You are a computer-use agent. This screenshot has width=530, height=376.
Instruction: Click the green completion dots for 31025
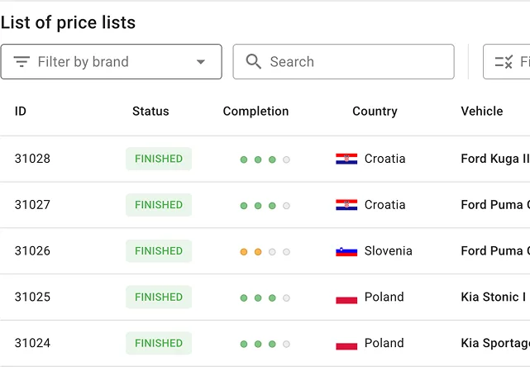point(265,297)
